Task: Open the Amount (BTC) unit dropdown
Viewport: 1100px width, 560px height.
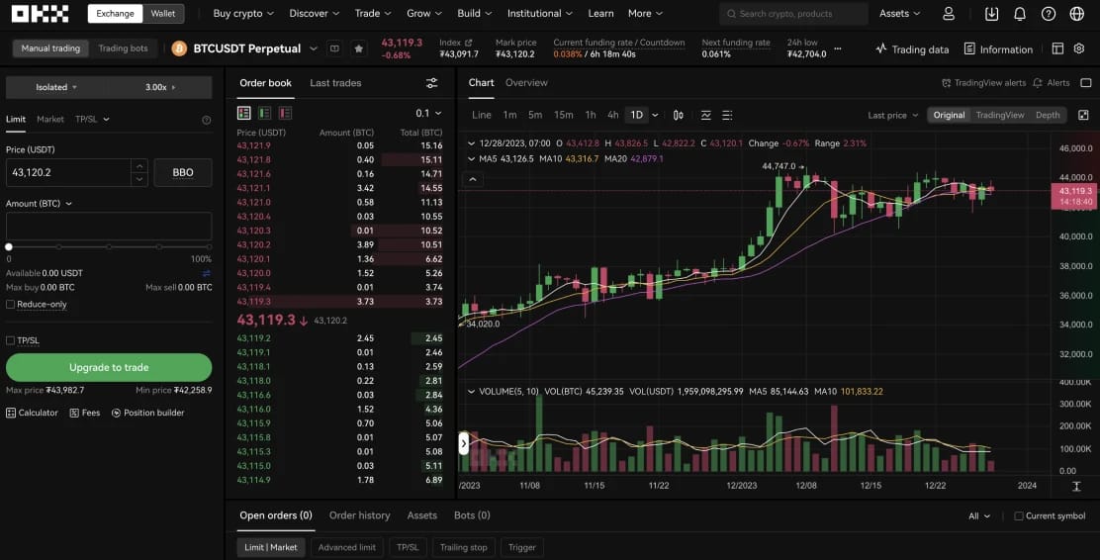Action: [x=40, y=204]
